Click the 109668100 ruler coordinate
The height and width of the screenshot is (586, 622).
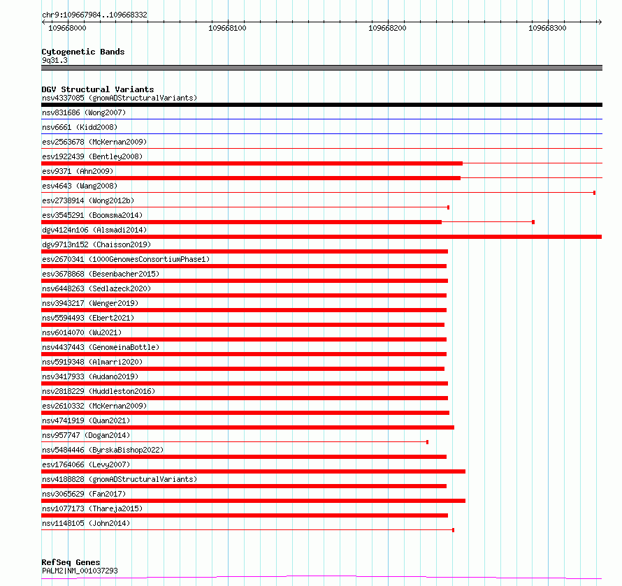pos(227,28)
